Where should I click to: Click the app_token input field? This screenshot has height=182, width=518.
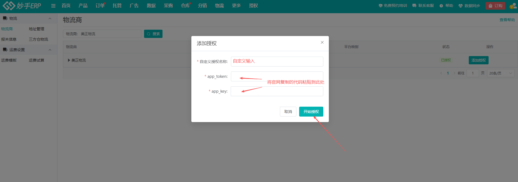click(277, 76)
